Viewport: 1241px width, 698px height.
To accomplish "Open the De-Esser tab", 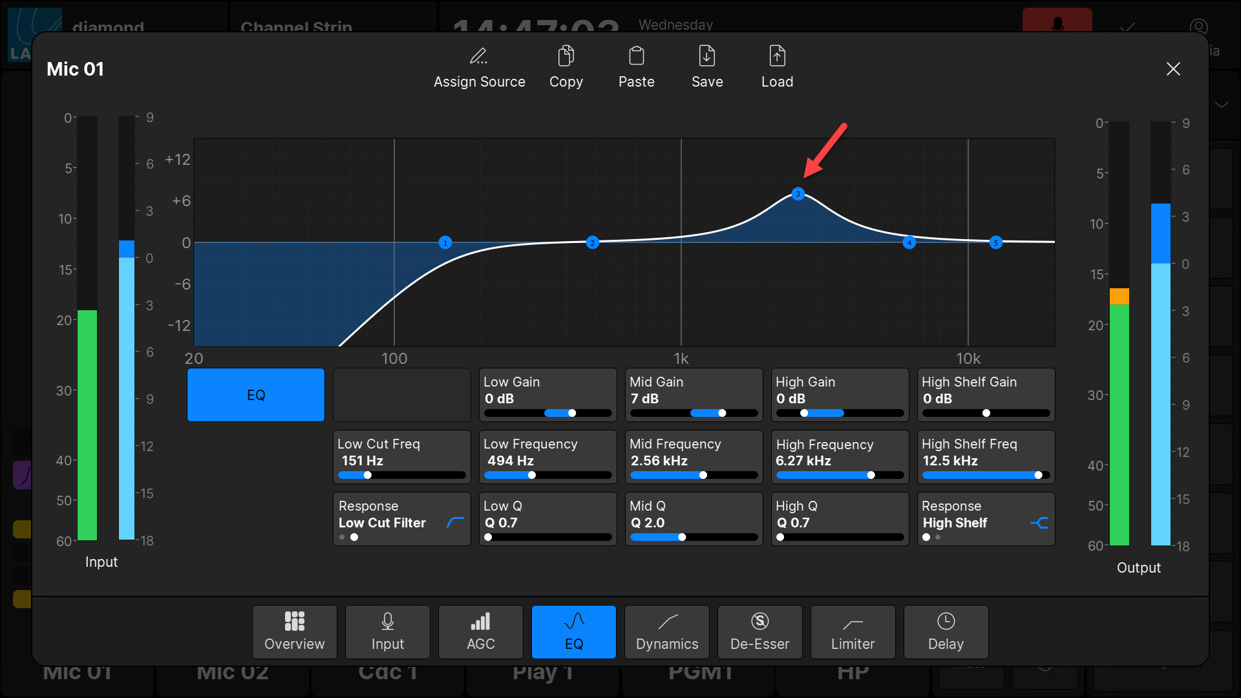I will click(x=759, y=631).
